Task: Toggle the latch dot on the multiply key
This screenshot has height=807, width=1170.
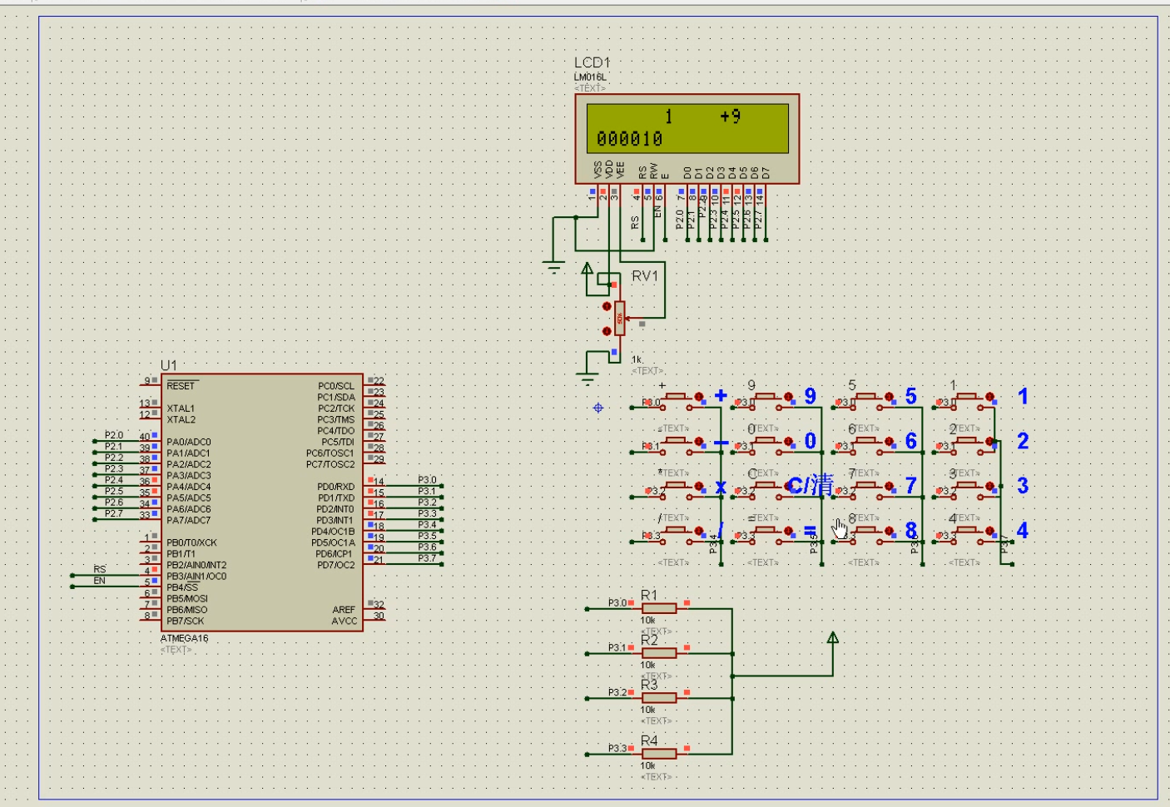Action: 699,487
